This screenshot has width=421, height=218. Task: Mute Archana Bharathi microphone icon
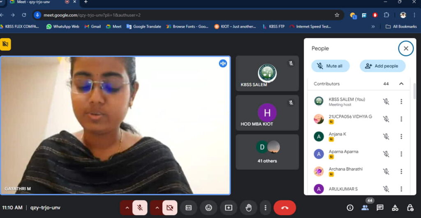tap(386, 171)
